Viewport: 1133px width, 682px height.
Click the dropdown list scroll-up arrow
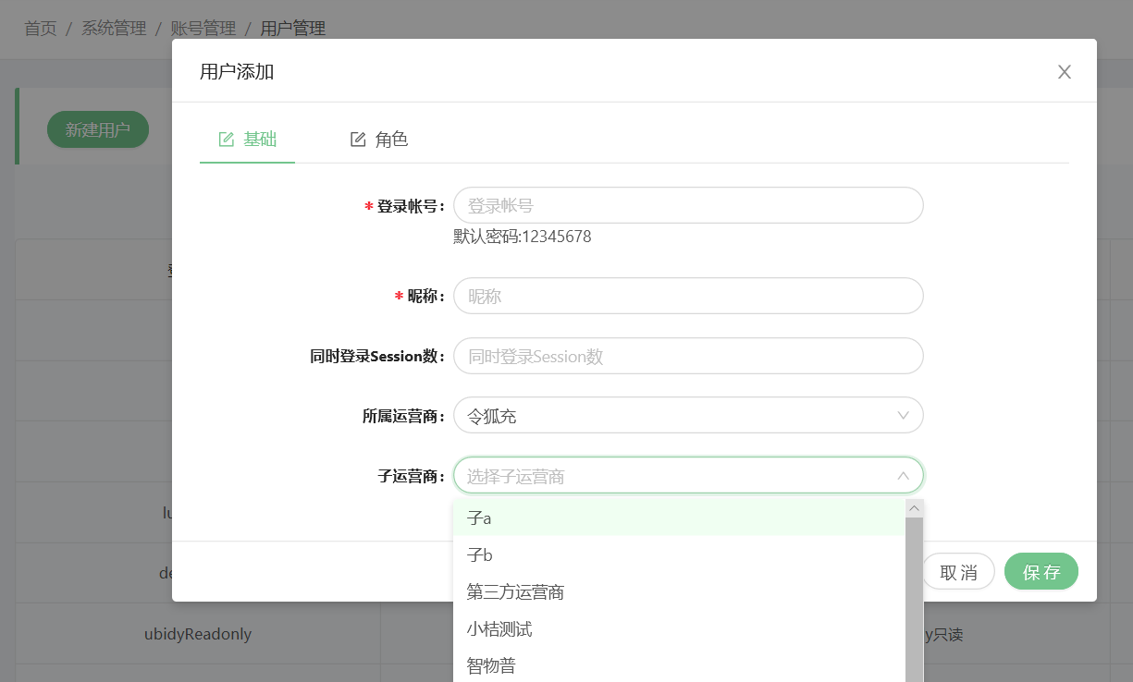914,508
